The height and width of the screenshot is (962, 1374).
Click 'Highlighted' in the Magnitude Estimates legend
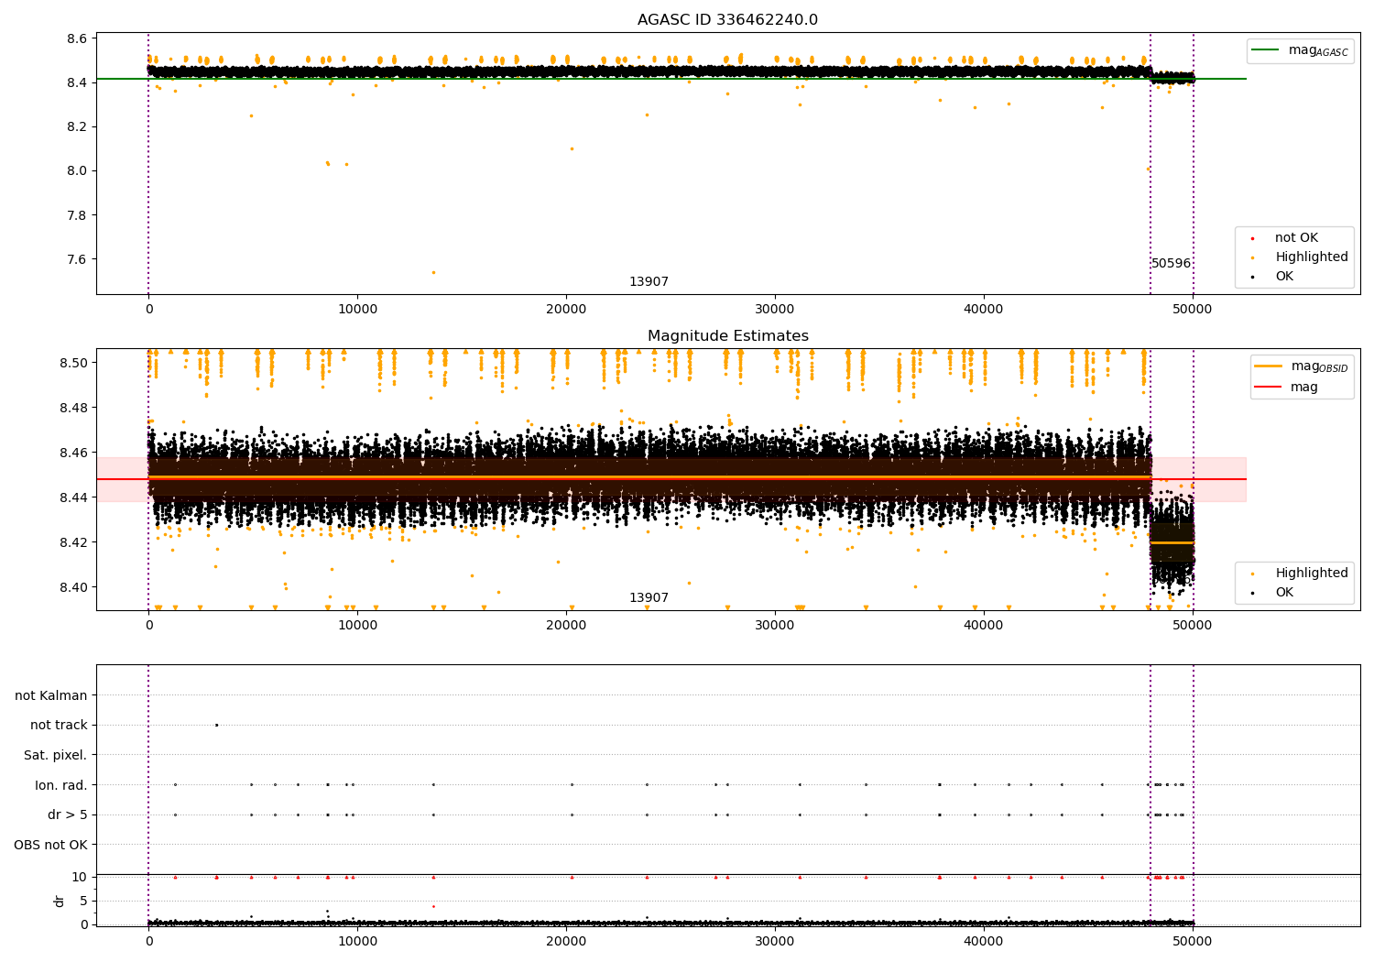(1311, 574)
